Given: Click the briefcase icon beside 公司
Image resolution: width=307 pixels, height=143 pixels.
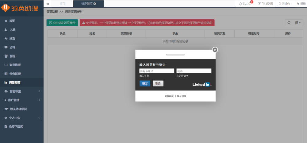Looking at the screenshot, I should pyautogui.click(x=6, y=47).
